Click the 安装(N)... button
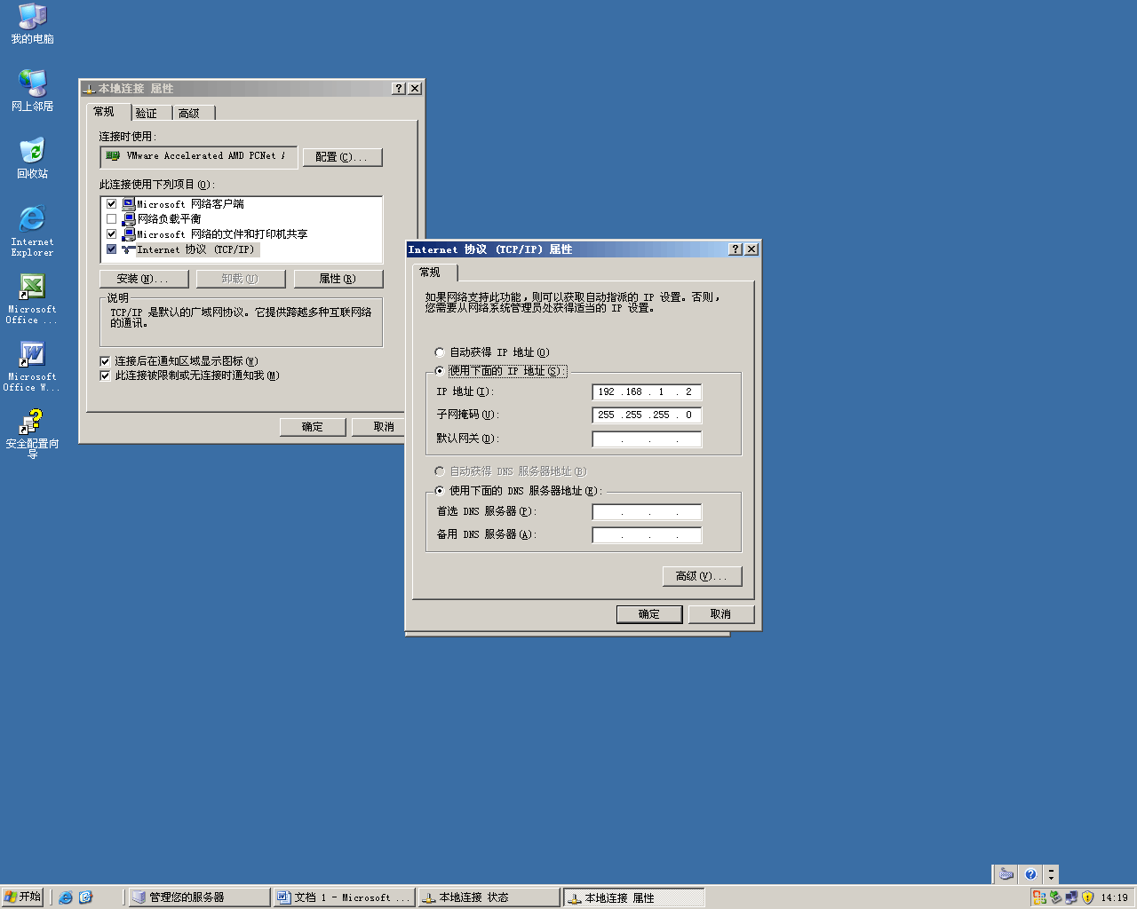 pyautogui.click(x=144, y=279)
